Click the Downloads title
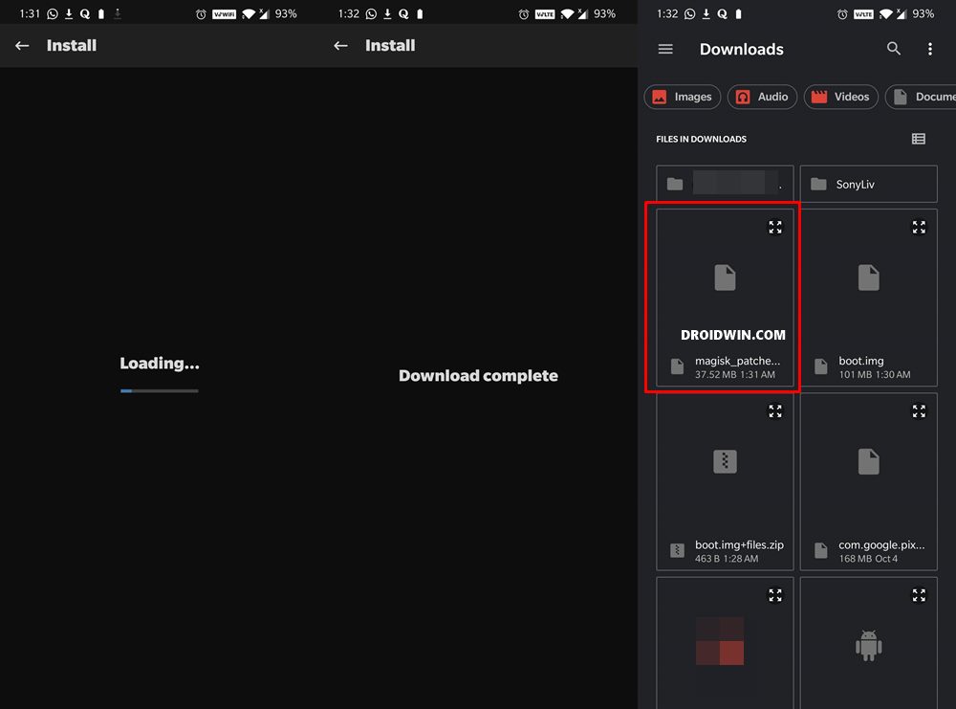Screen dimensions: 956x709 coord(742,50)
